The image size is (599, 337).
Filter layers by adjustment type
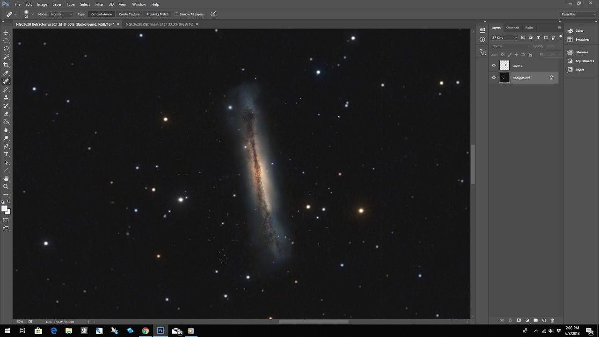click(x=531, y=37)
